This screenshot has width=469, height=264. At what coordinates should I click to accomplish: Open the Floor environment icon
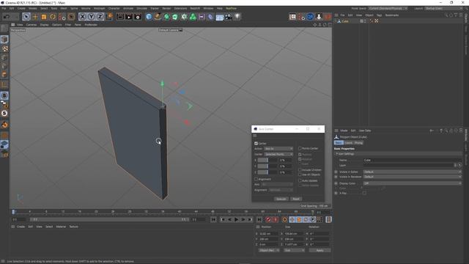220,17
